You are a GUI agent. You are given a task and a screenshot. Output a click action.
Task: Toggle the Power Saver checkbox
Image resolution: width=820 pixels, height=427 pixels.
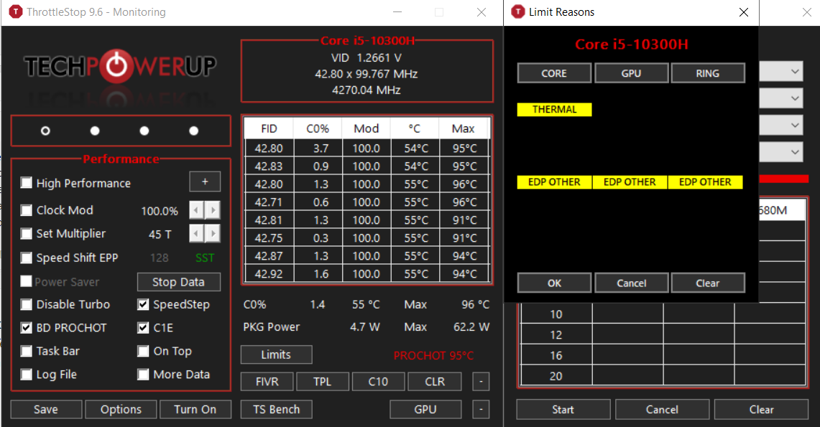click(x=26, y=281)
